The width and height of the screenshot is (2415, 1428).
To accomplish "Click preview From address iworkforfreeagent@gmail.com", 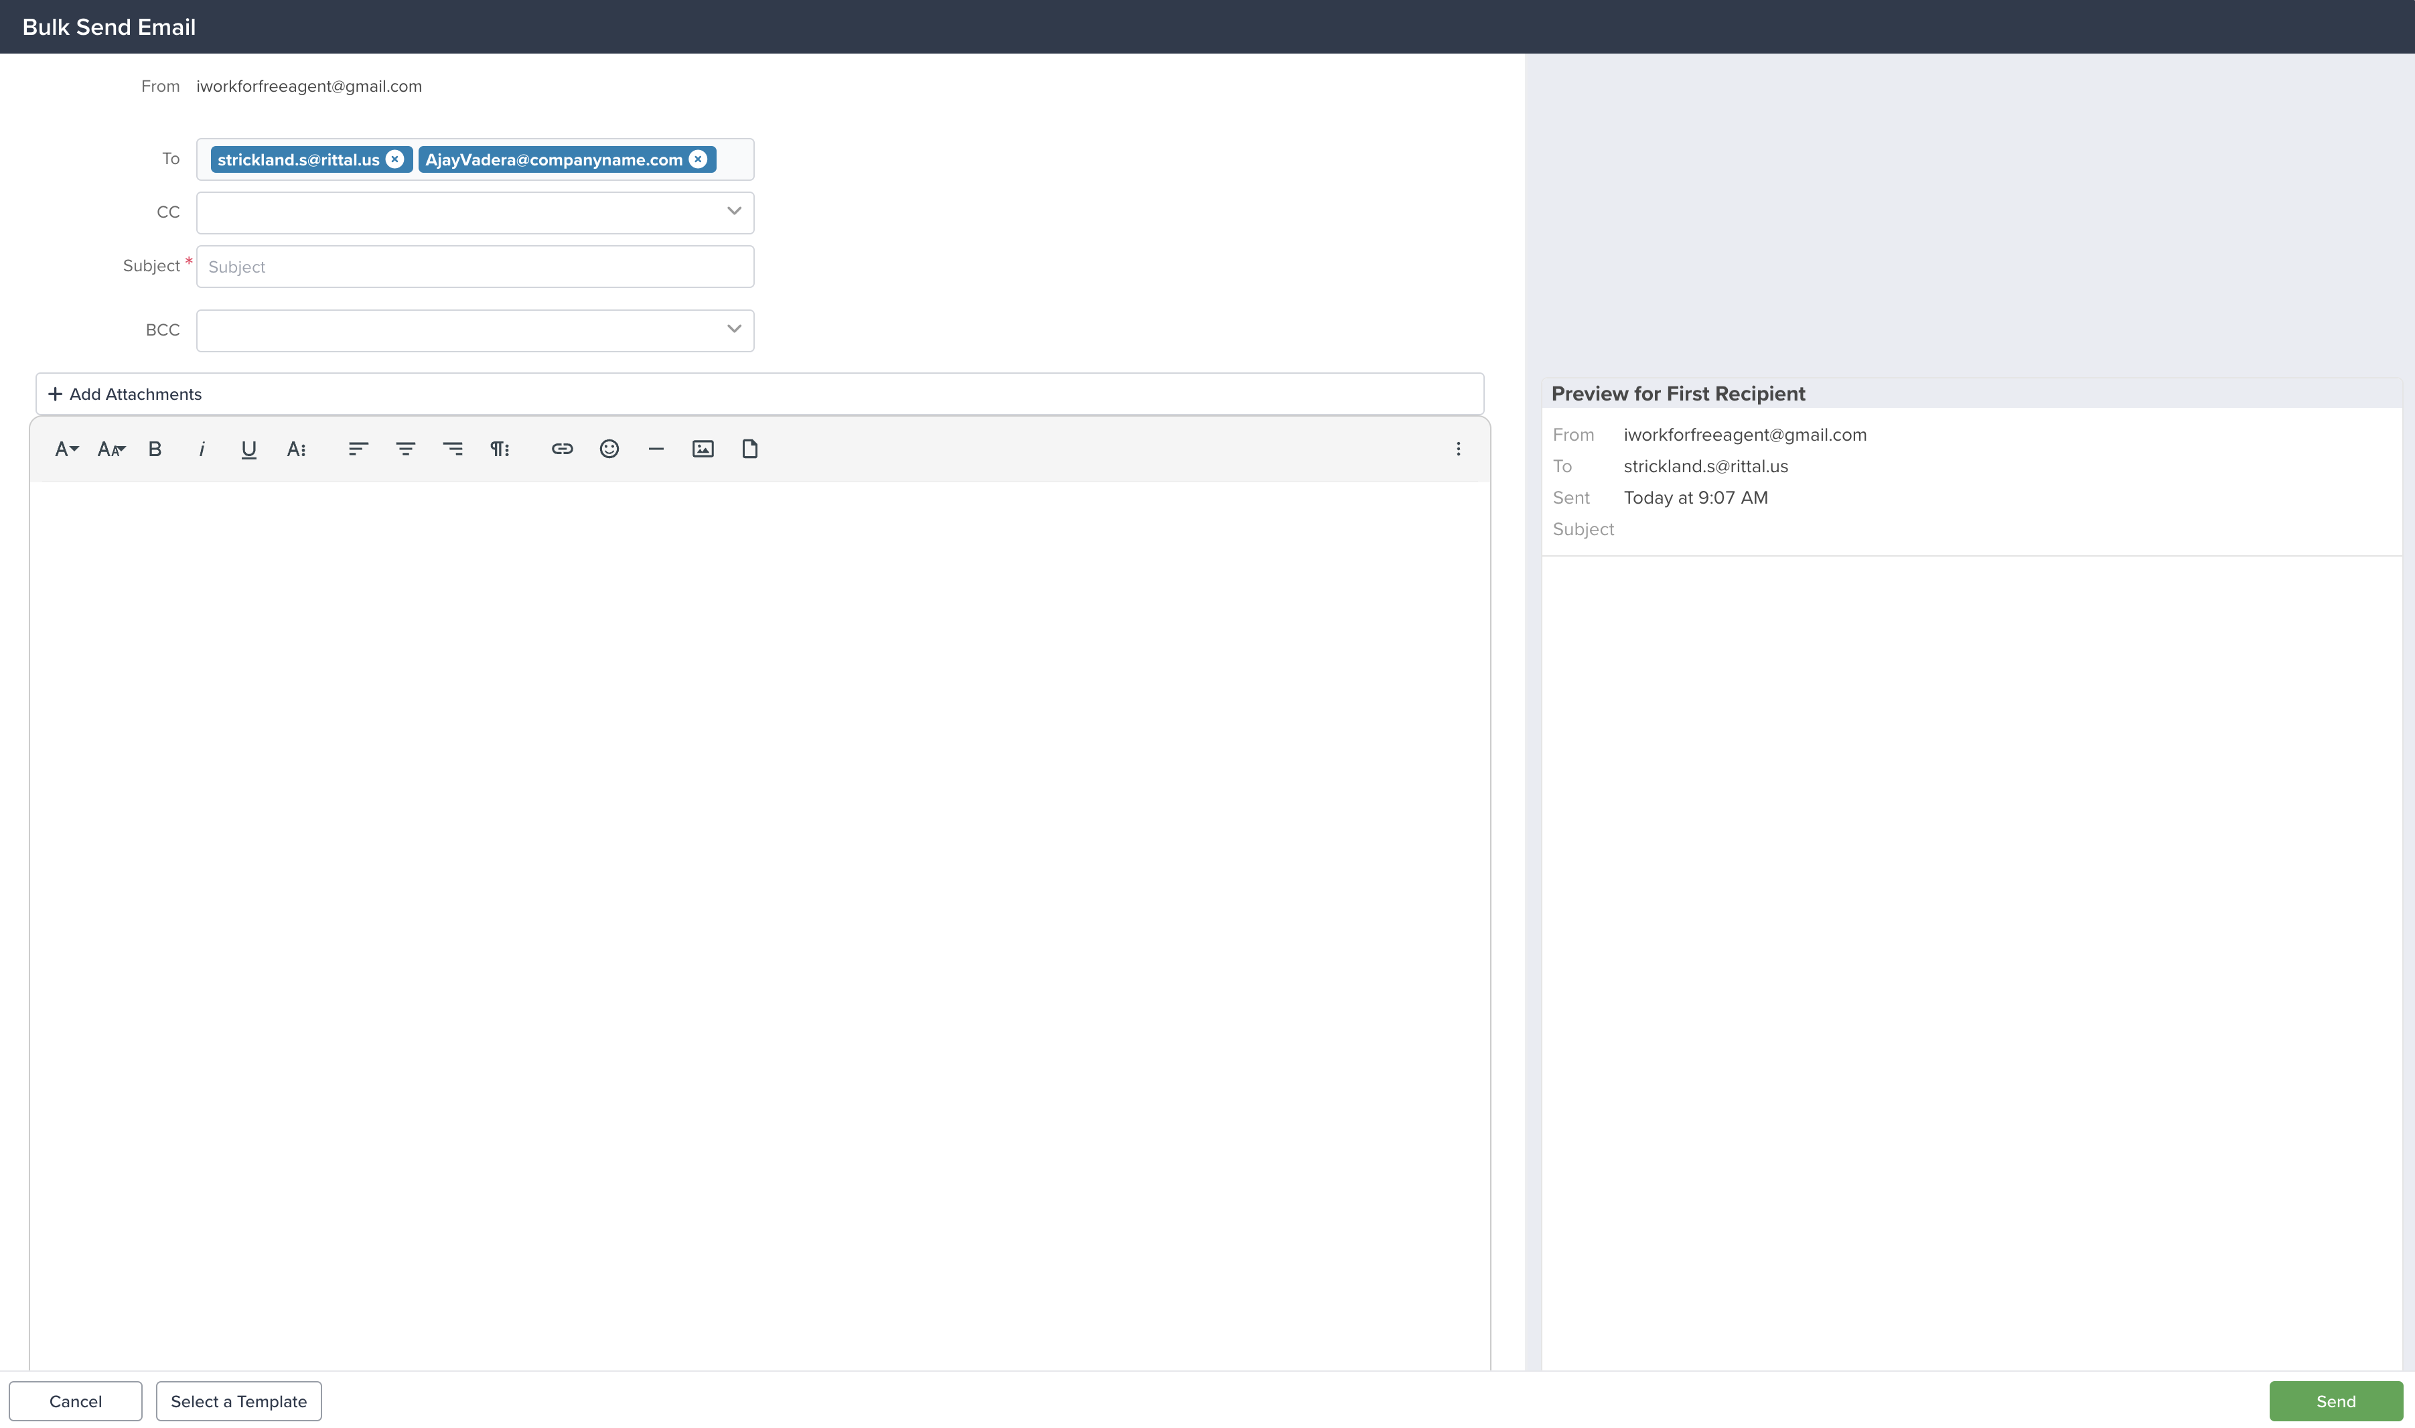I will pyautogui.click(x=1745, y=435).
